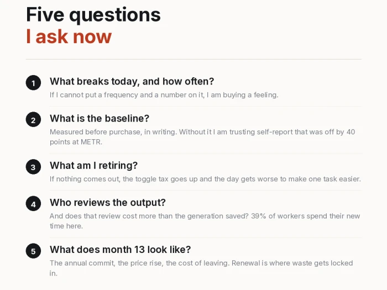Click the '39% of workers' sentence
The width and height of the screenshot is (387, 290).
tap(205, 221)
